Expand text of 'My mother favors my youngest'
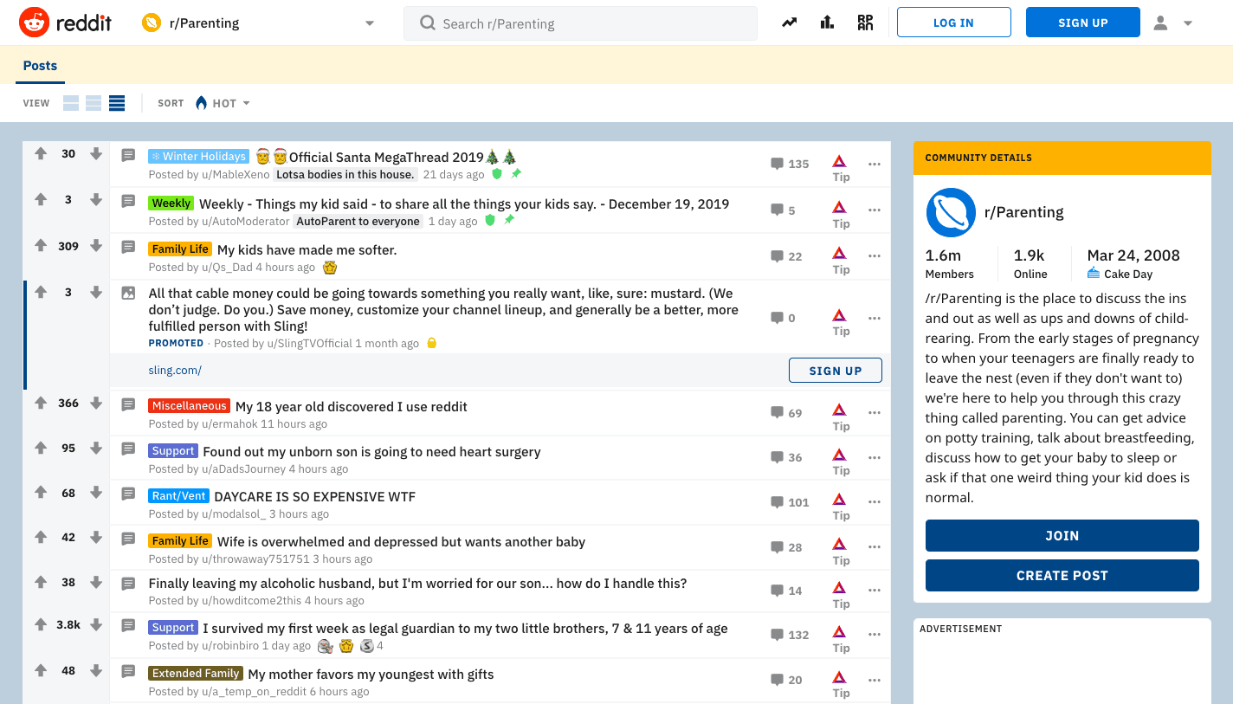 click(x=128, y=671)
